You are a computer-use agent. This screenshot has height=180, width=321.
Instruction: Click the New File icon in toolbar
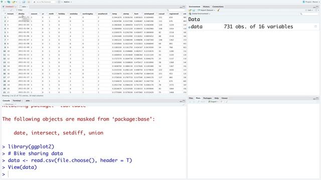point(2,2)
